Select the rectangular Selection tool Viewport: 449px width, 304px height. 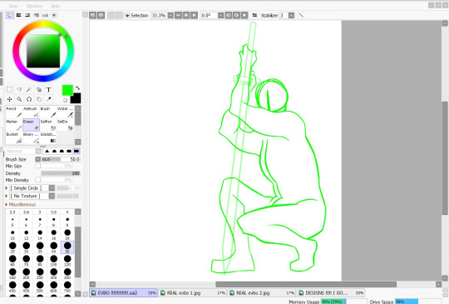[x=9, y=90]
